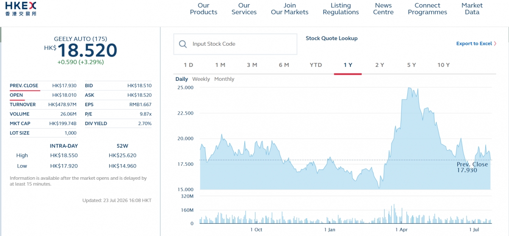Click the Prev. Close 17.930 chart label
Image resolution: width=509 pixels, height=236 pixels.
click(x=472, y=167)
